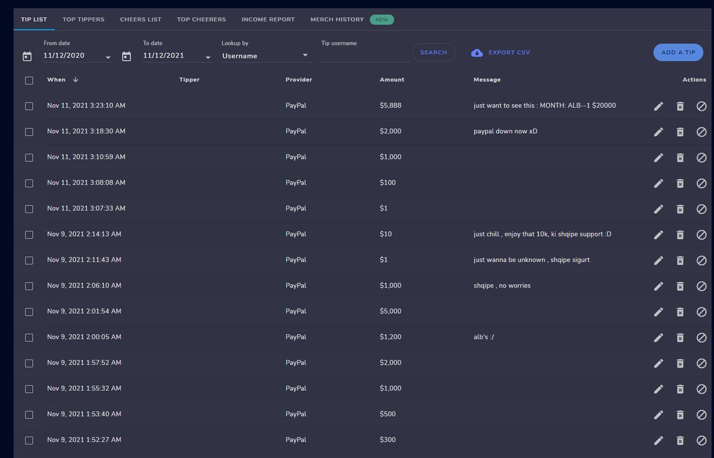Select the checkbox for the $5,888 tip row
This screenshot has width=714, height=458.
click(29, 105)
